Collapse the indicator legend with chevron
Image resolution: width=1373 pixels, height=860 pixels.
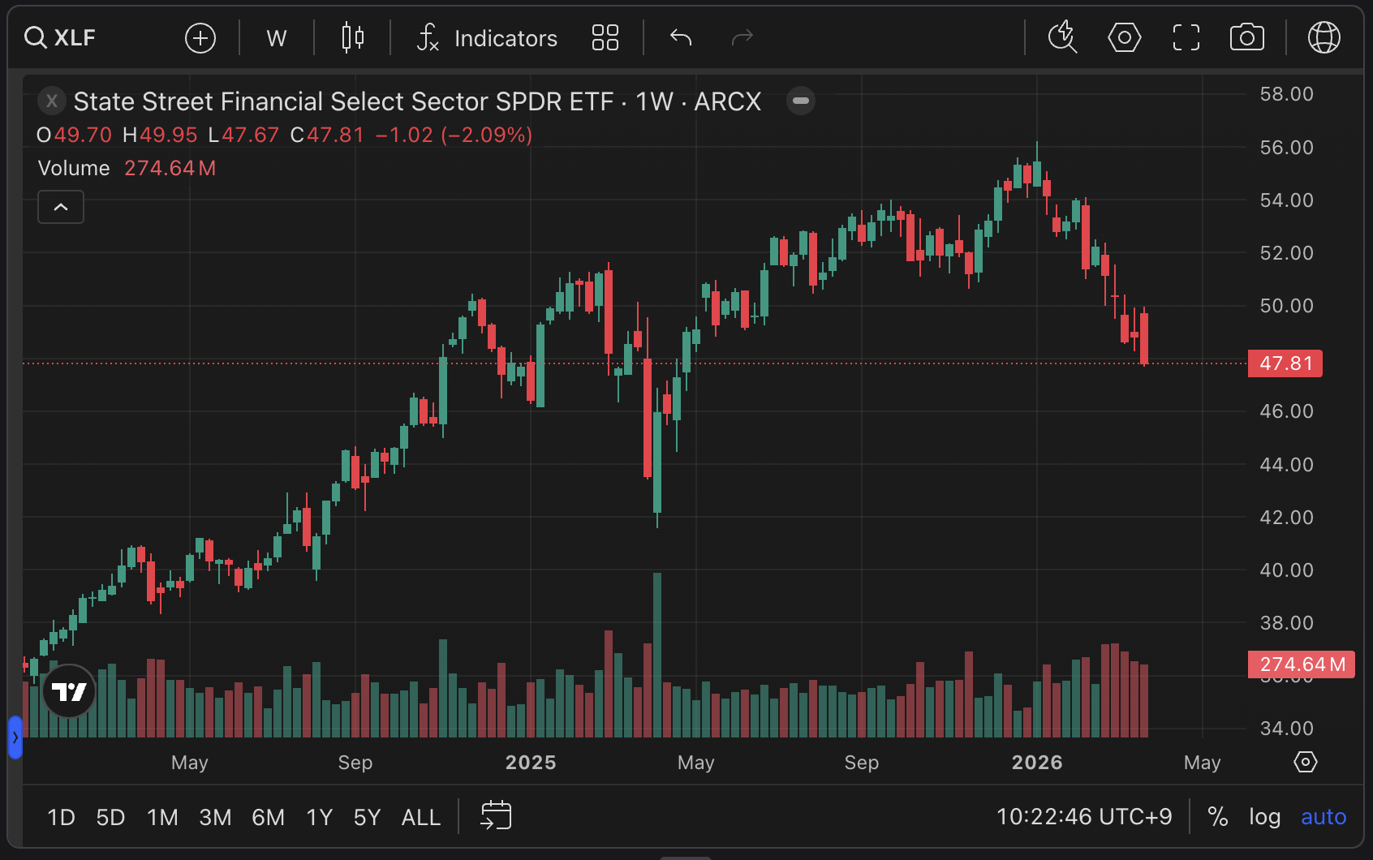pos(61,207)
